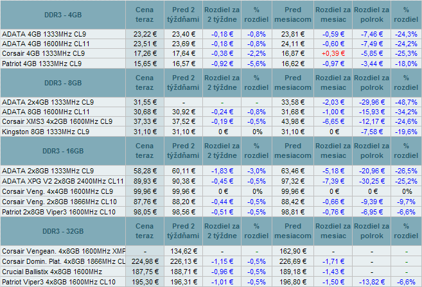422x287 pixels.
Task: Click Corsair Domin. Plat. 4x8GB 1866MHz name
Action: [64, 261]
